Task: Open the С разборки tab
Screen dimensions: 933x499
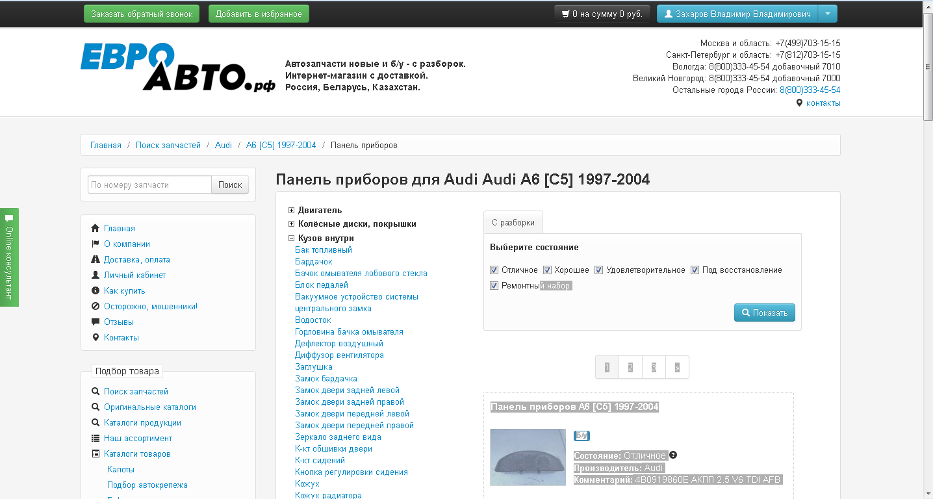Action: click(x=513, y=222)
